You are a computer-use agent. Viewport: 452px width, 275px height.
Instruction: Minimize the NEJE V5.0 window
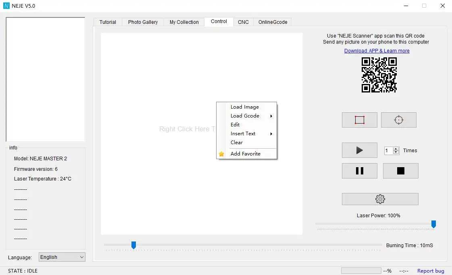[x=406, y=6]
